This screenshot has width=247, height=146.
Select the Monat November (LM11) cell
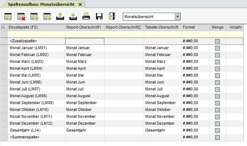[36, 116]
